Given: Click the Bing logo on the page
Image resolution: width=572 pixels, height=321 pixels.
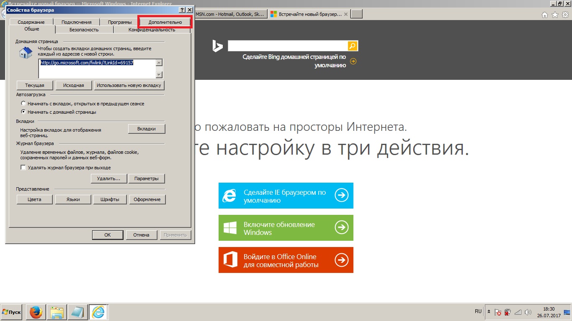Looking at the screenshot, I should pyautogui.click(x=217, y=46).
